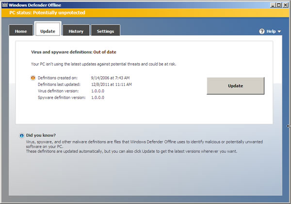
Task: Select the 'Out of date' status text
Action: 105,52
